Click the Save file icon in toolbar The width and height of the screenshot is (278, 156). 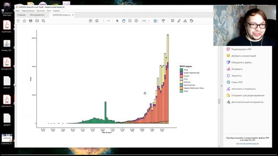(18, 21)
